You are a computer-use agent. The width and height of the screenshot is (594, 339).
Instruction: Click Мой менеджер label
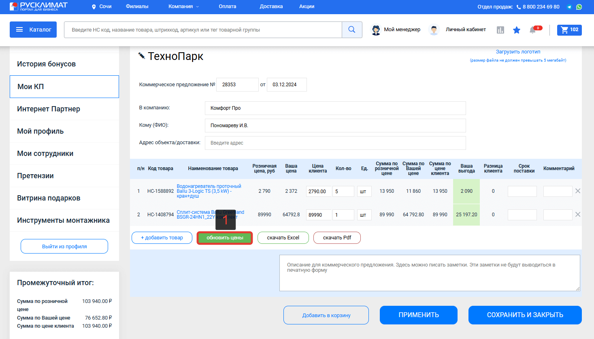402,30
